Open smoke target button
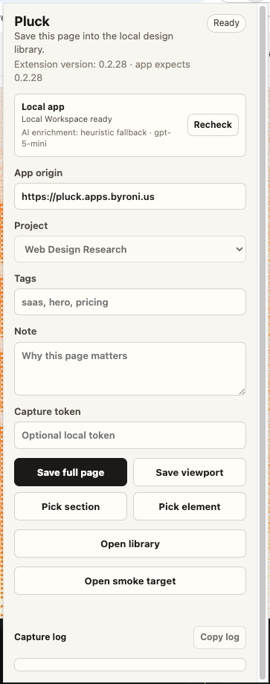The height and width of the screenshot is (684, 270). click(x=130, y=581)
